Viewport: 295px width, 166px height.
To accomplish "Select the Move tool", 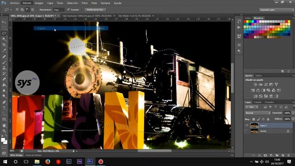I will point(4,22).
